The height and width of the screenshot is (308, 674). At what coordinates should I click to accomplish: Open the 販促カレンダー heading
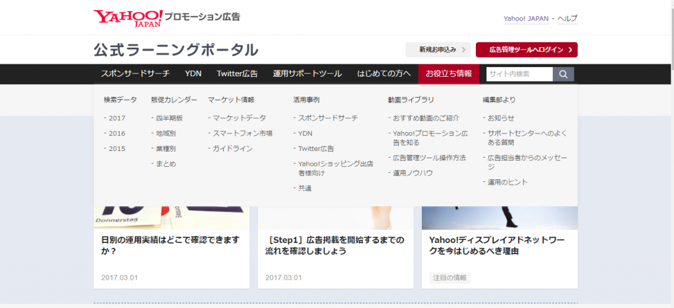[x=174, y=100]
